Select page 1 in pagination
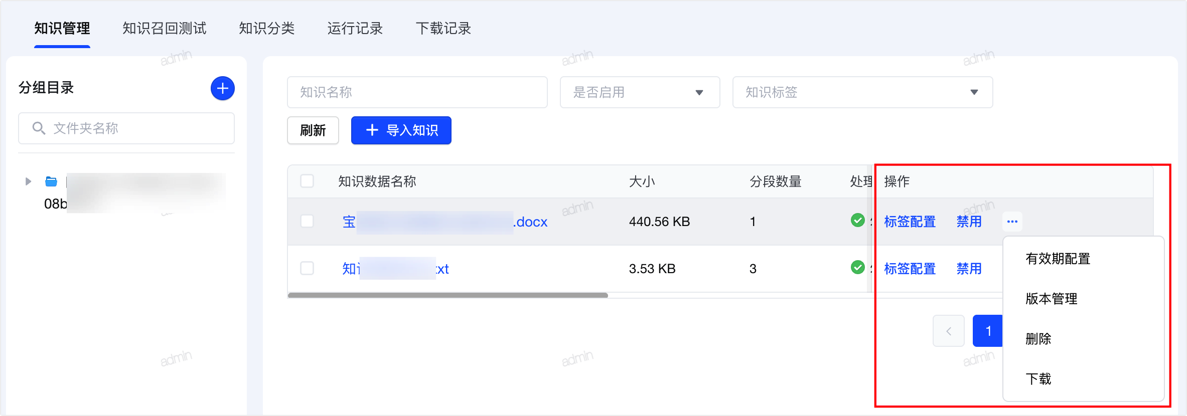1187x416 pixels. (x=987, y=331)
